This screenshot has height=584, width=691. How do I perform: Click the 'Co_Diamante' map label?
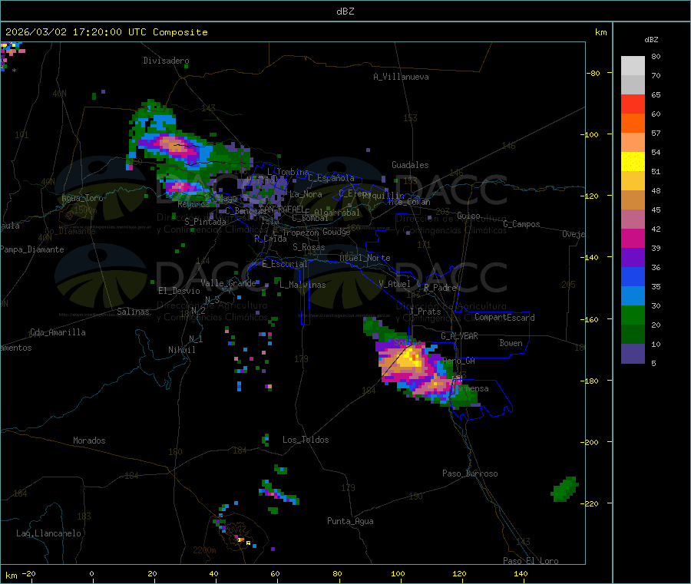[x=71, y=231]
